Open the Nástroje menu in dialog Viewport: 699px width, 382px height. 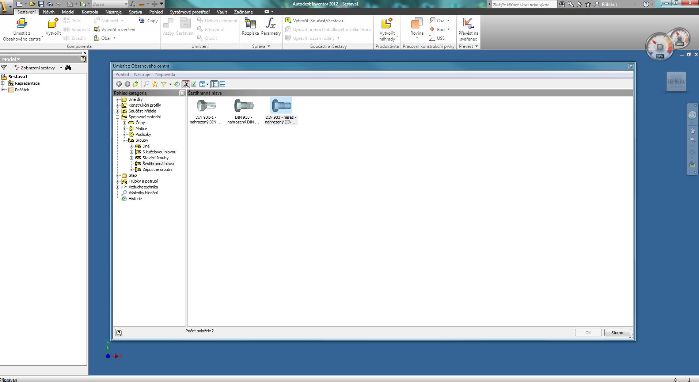[x=142, y=75]
